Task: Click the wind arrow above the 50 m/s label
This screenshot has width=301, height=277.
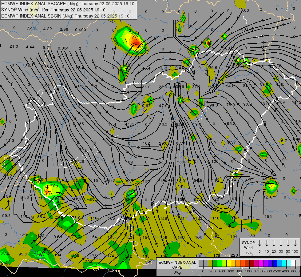Action: tap(288, 243)
